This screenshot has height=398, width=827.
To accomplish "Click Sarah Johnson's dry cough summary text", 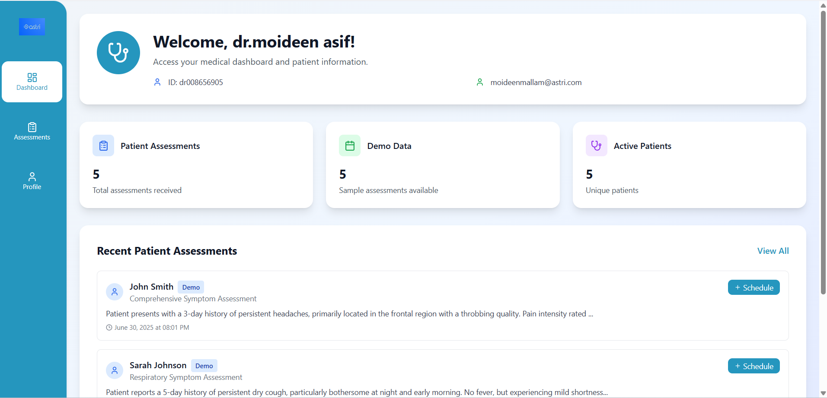I will tap(357, 392).
